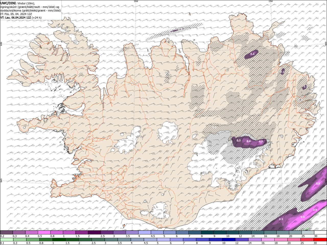The image size is (327, 245).
Task: Click the 0.5 value in the central snow patch
Action: [261, 142]
